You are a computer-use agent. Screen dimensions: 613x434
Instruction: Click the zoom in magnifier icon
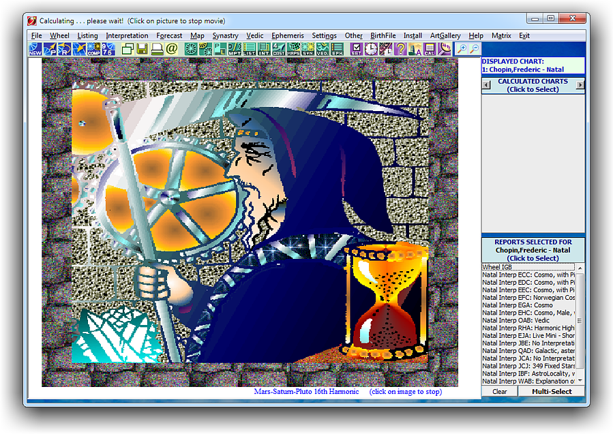coord(462,49)
